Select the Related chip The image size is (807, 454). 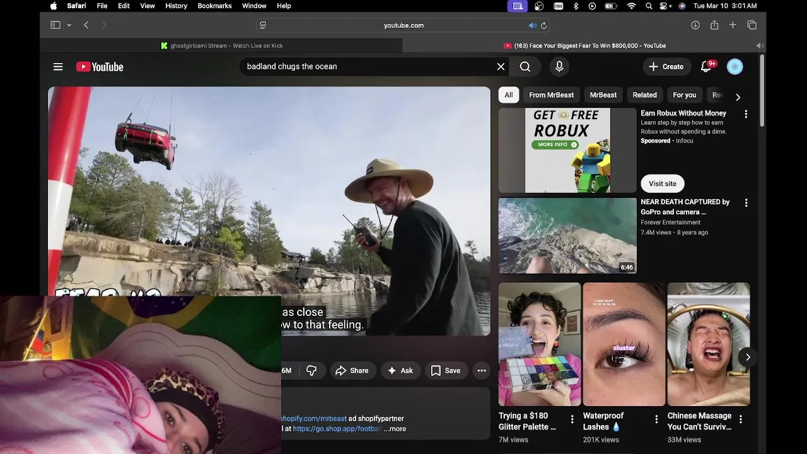click(644, 95)
